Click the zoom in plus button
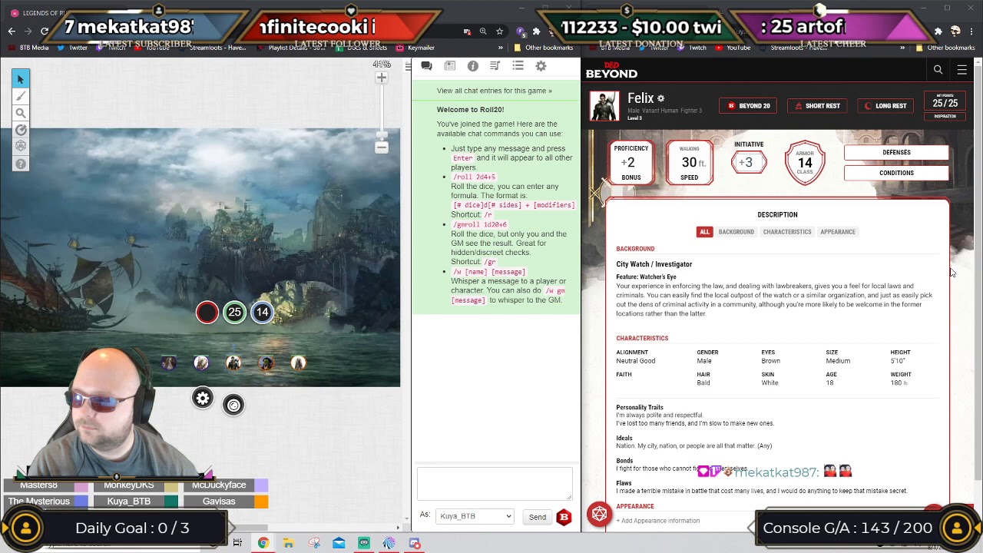 382,78
